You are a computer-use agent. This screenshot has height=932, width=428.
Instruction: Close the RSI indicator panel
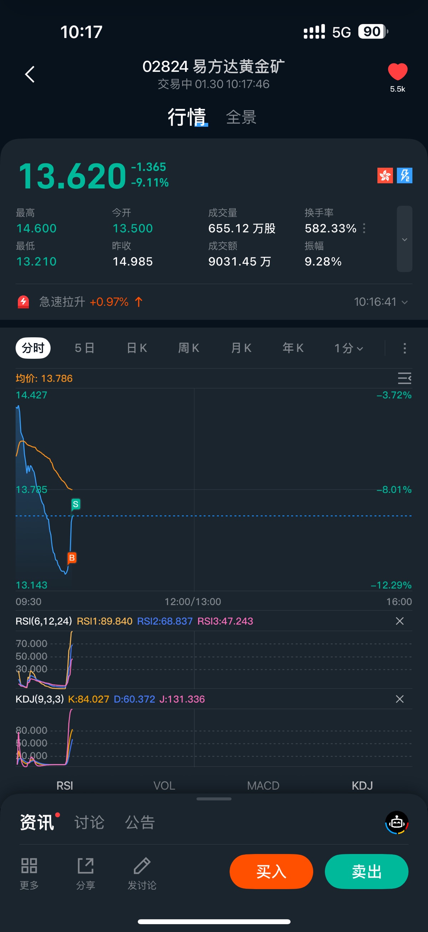click(399, 621)
